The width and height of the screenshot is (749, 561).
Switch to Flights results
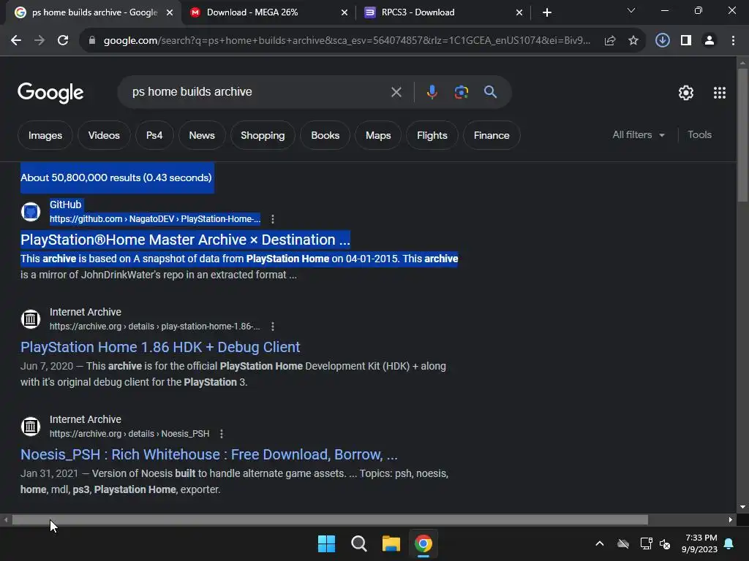tap(432, 135)
